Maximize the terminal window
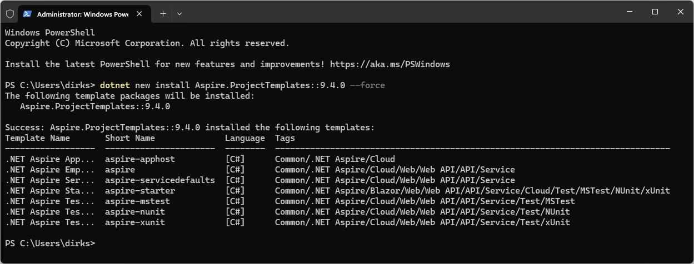 (x=655, y=12)
